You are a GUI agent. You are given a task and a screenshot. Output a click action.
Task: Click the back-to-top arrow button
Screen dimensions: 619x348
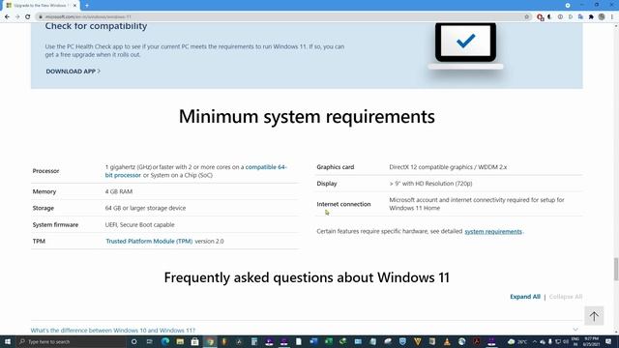click(594, 316)
